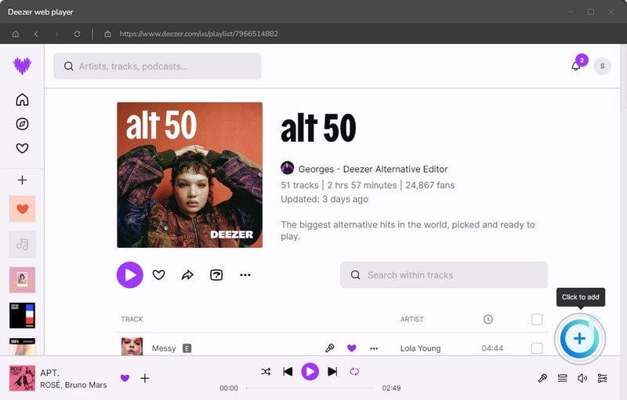Viewport: 627px width, 400px height.
Task: Click the Search within tracks field
Action: [444, 275]
